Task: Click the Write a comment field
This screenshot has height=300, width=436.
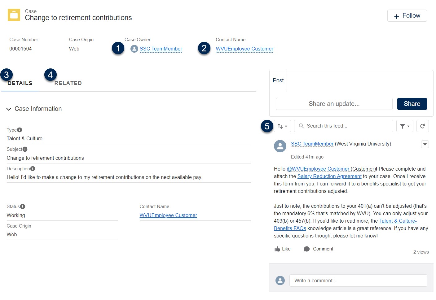Action: click(358, 280)
